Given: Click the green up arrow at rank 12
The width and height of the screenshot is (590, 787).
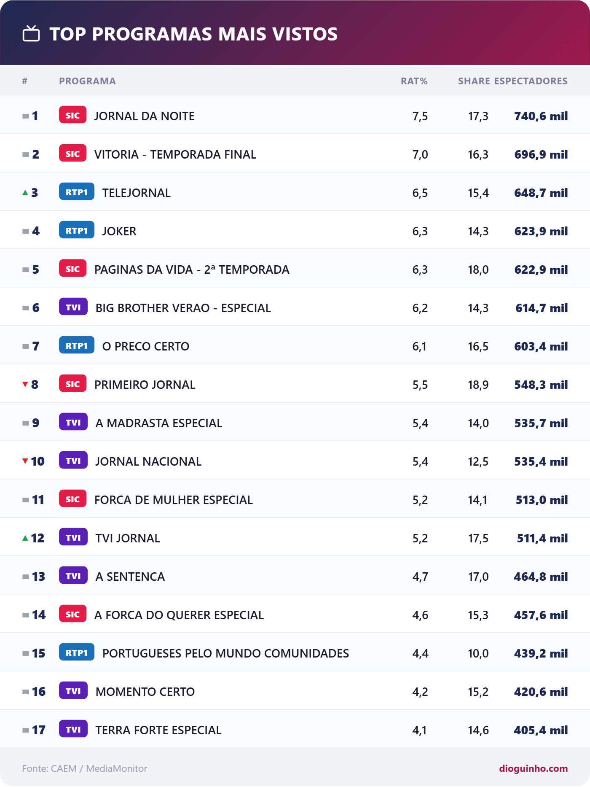Looking at the screenshot, I should [25, 538].
